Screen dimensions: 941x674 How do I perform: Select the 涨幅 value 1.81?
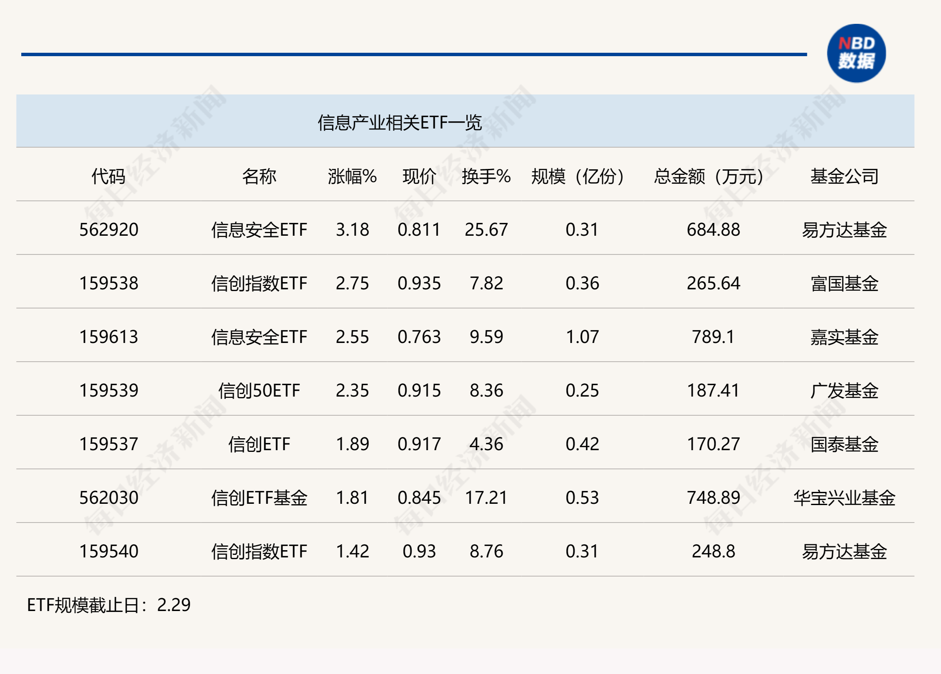(x=352, y=498)
